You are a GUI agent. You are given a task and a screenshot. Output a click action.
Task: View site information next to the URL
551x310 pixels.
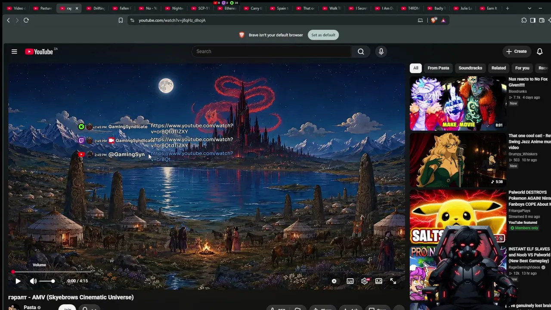pyautogui.click(x=132, y=20)
